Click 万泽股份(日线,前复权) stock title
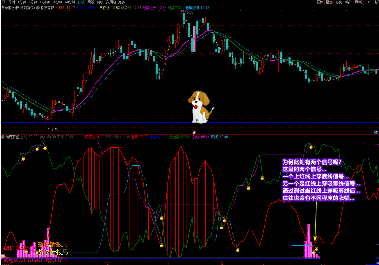This screenshot has height=265, width=379. pos(18,8)
